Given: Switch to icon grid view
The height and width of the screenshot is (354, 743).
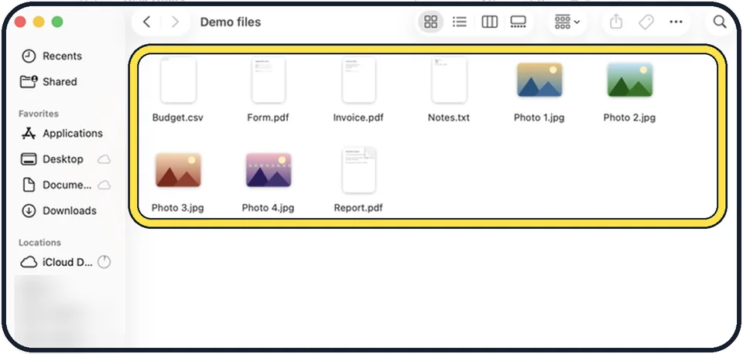Looking at the screenshot, I should pos(430,22).
